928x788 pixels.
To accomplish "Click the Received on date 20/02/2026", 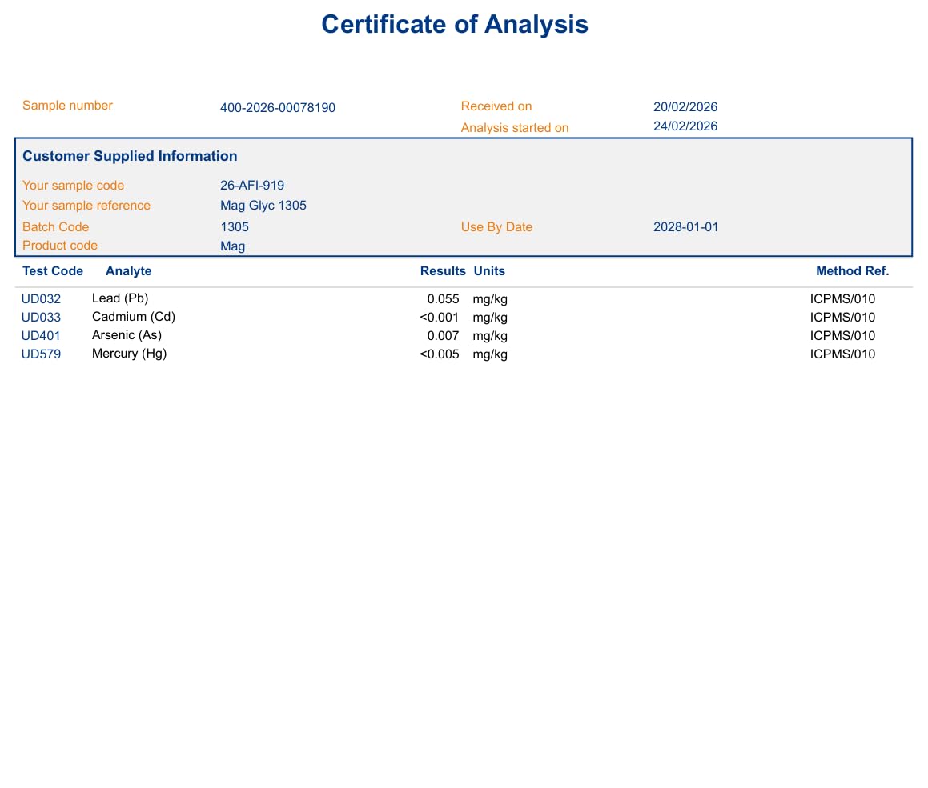I will pos(685,107).
